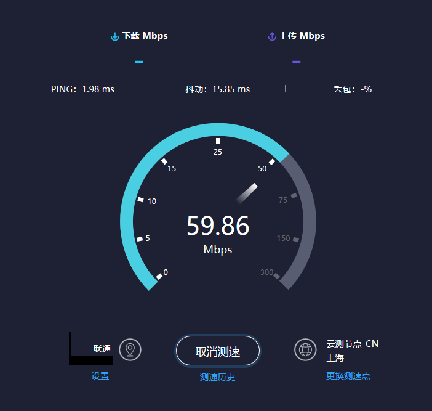432x411 pixels.
Task: Click the 下载 Mbps download label
Action: click(x=145, y=36)
